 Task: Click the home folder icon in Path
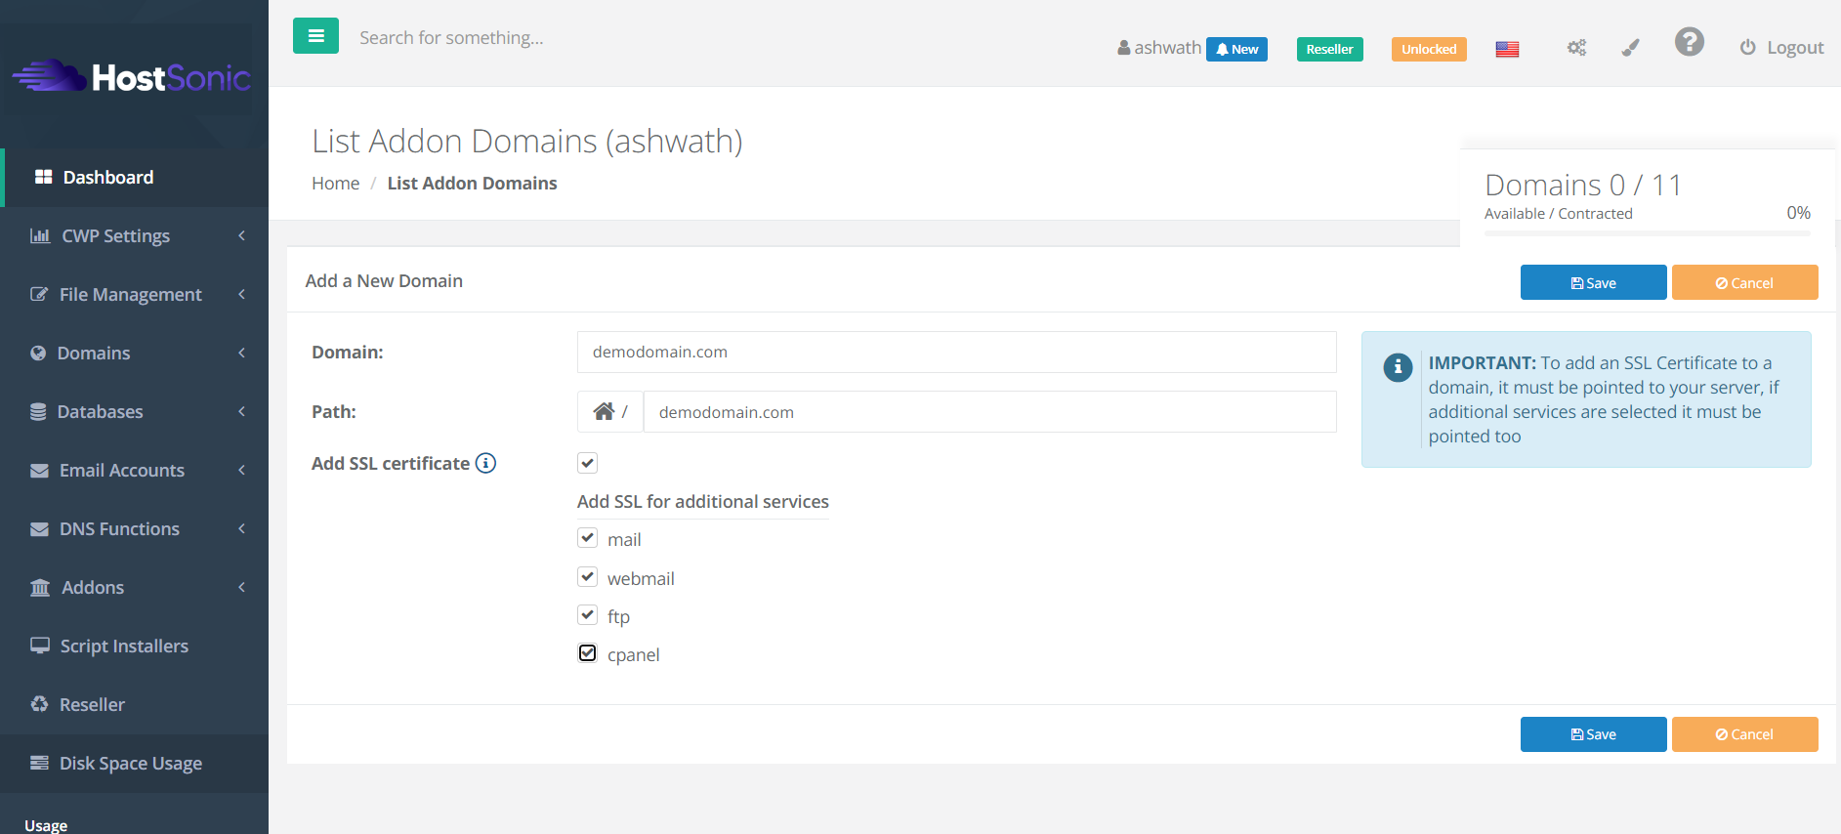point(605,412)
